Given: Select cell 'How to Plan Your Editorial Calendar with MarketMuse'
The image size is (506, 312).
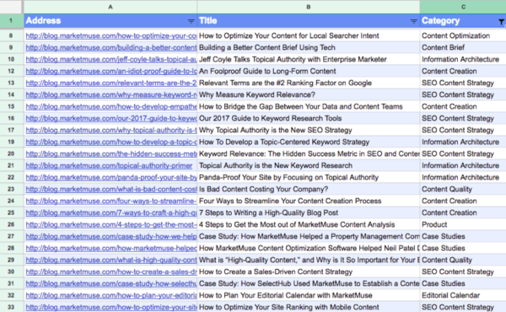Looking at the screenshot, I should point(309,295).
